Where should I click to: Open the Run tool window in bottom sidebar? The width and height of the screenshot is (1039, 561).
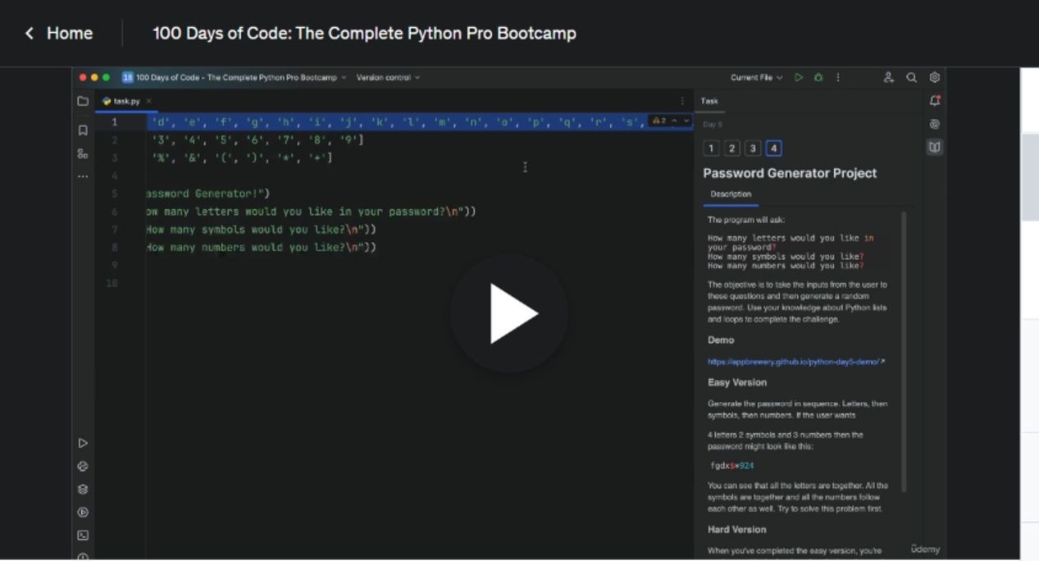pyautogui.click(x=83, y=444)
